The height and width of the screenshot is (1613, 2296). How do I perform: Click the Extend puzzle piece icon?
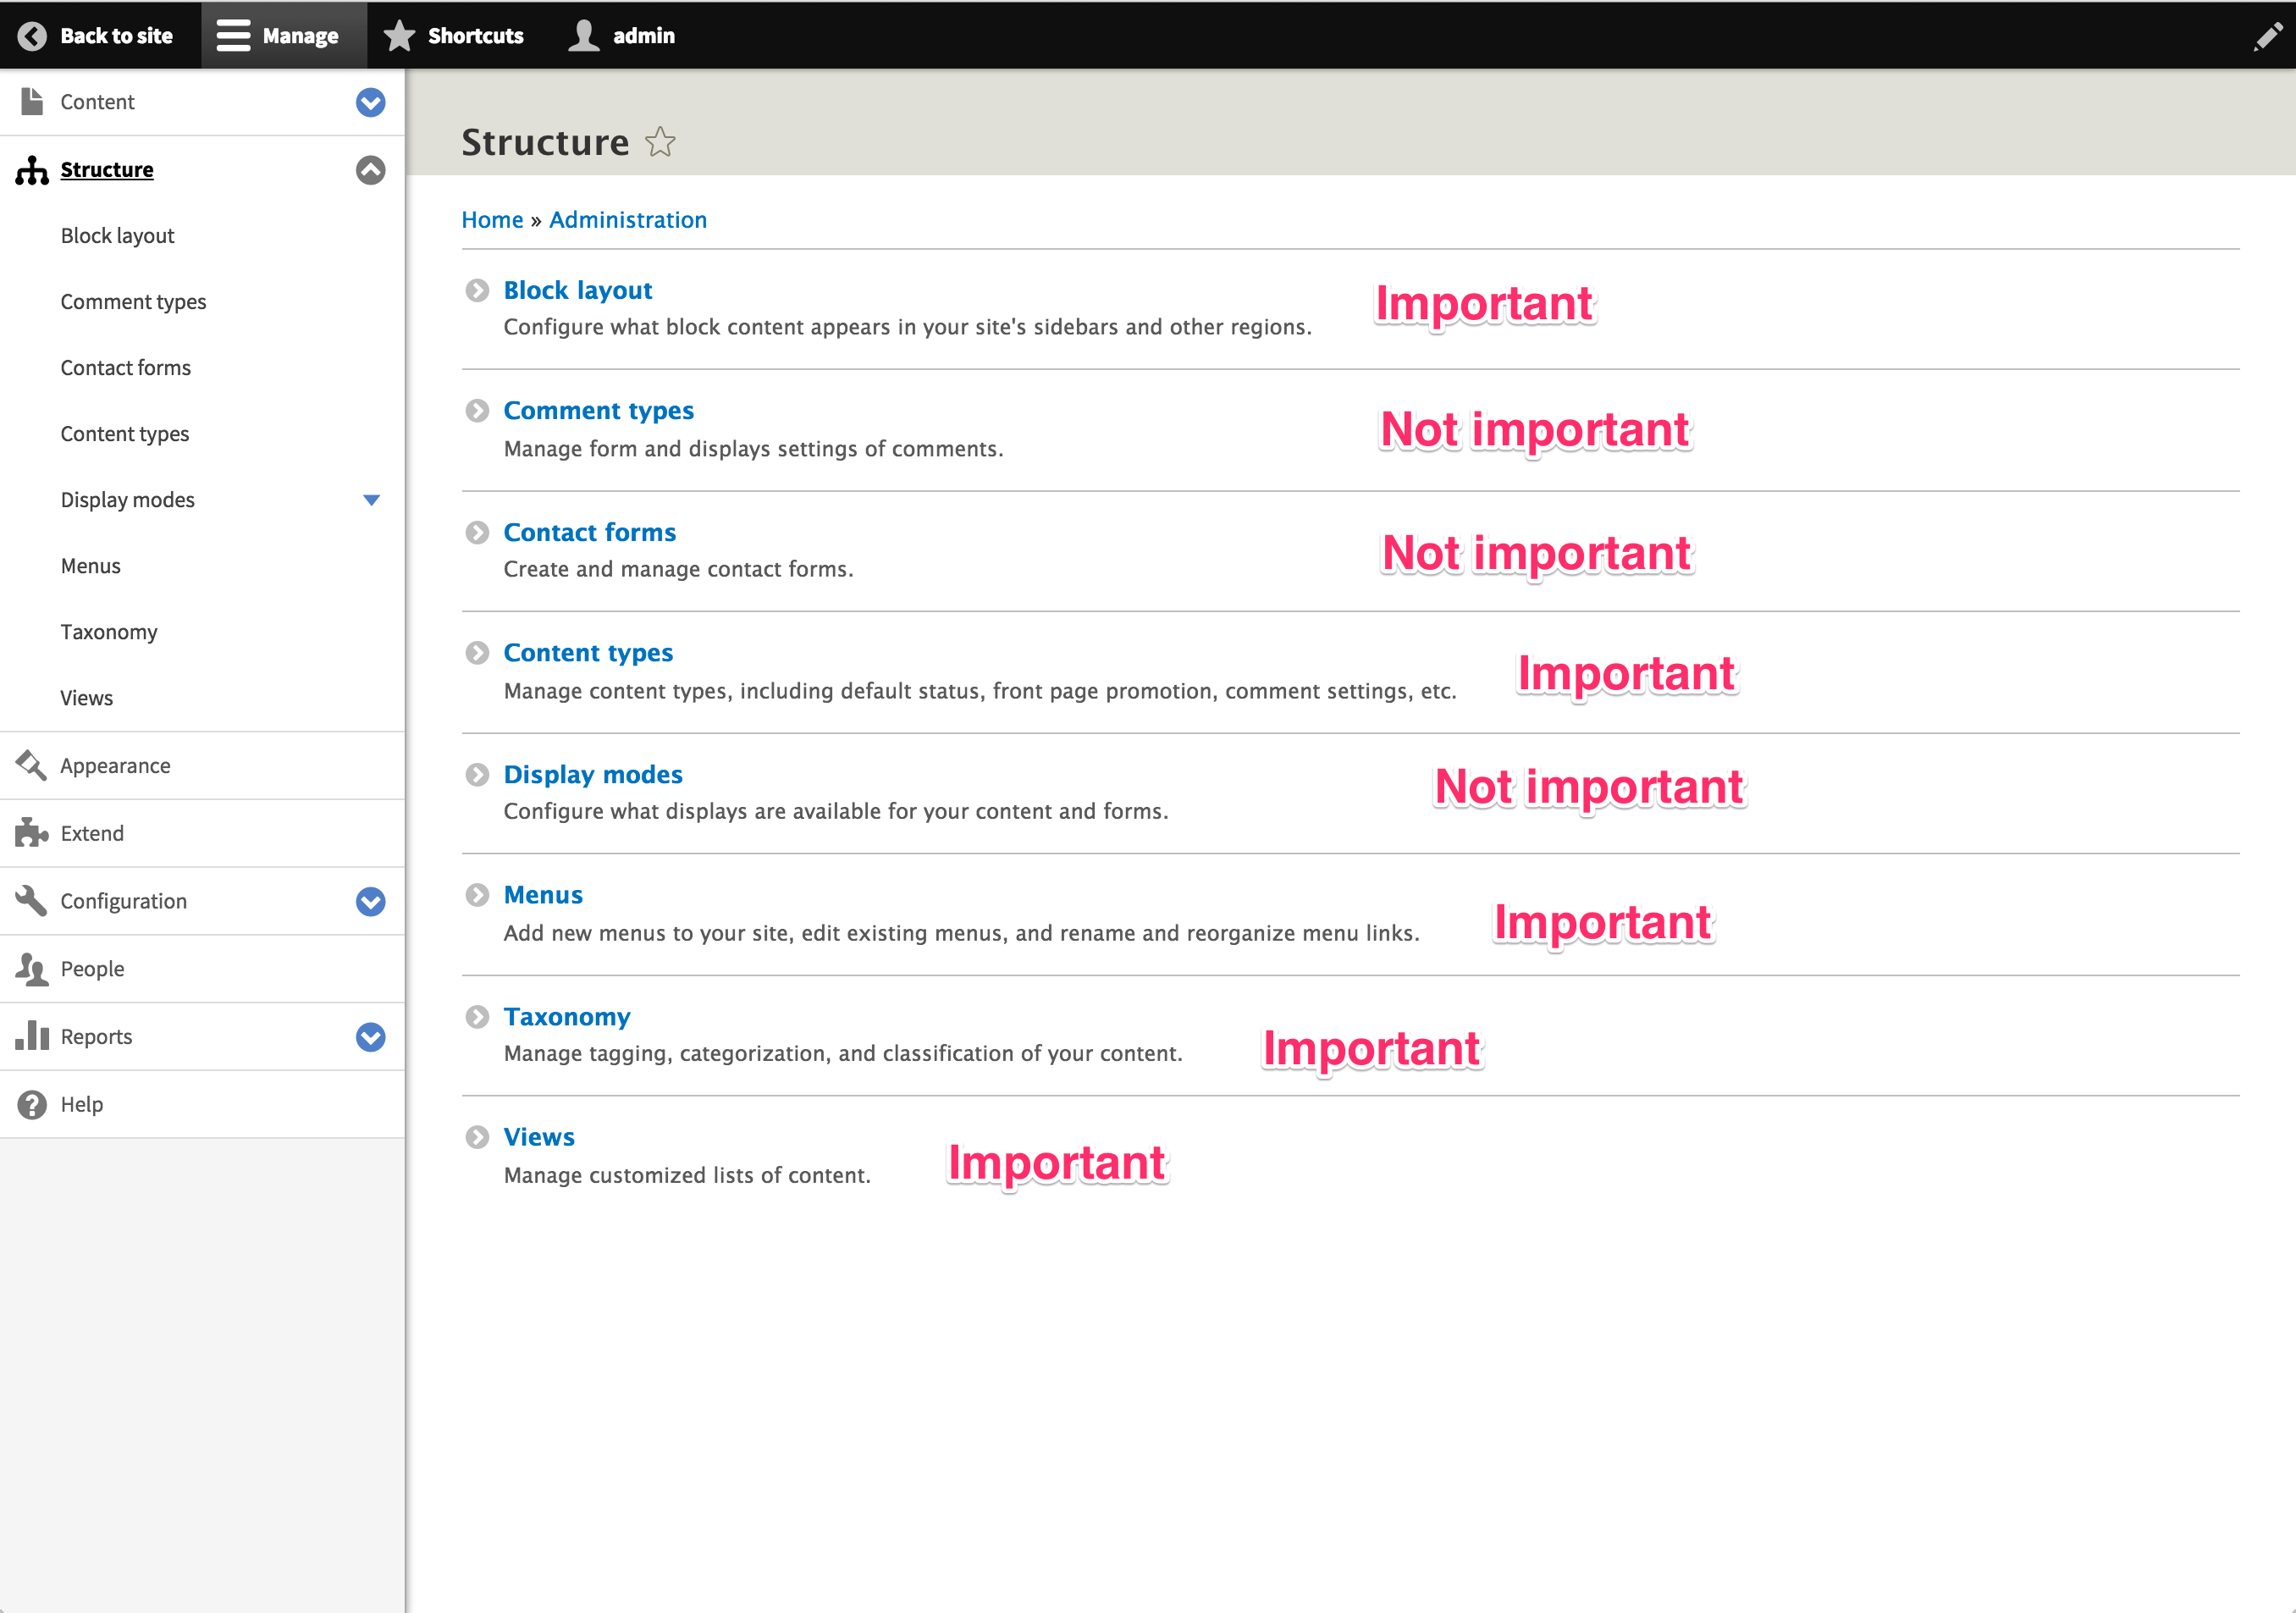32,833
